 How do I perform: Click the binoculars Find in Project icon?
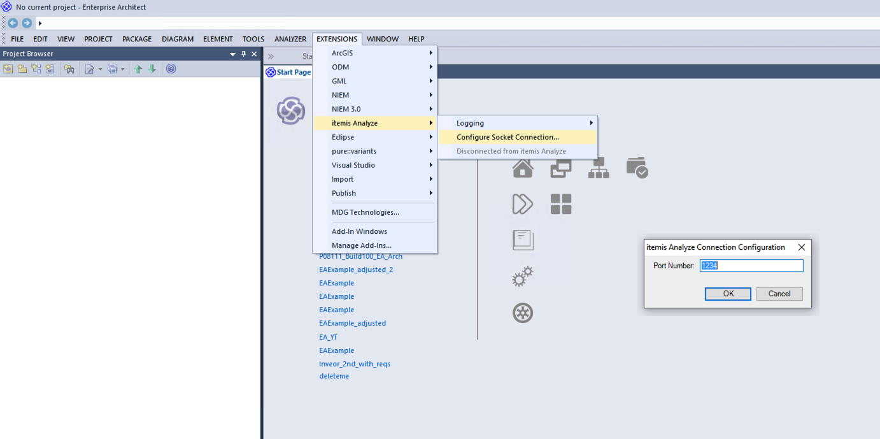[69, 69]
